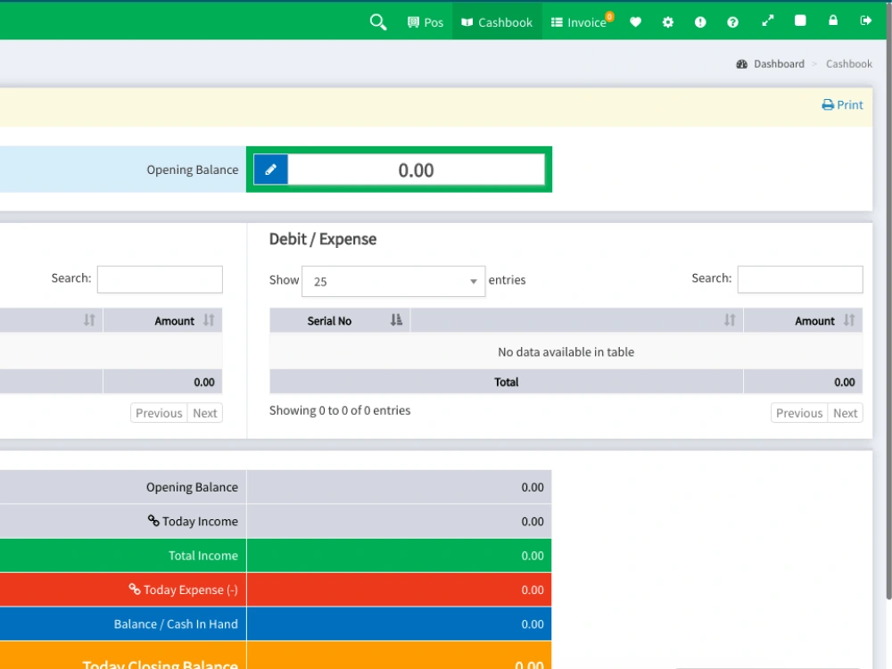Click the white square icon in the header

800,21
